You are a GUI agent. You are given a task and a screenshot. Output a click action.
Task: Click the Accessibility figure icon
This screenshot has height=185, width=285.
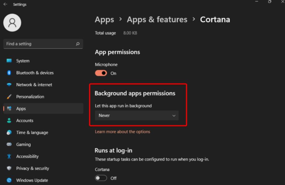tap(9, 156)
